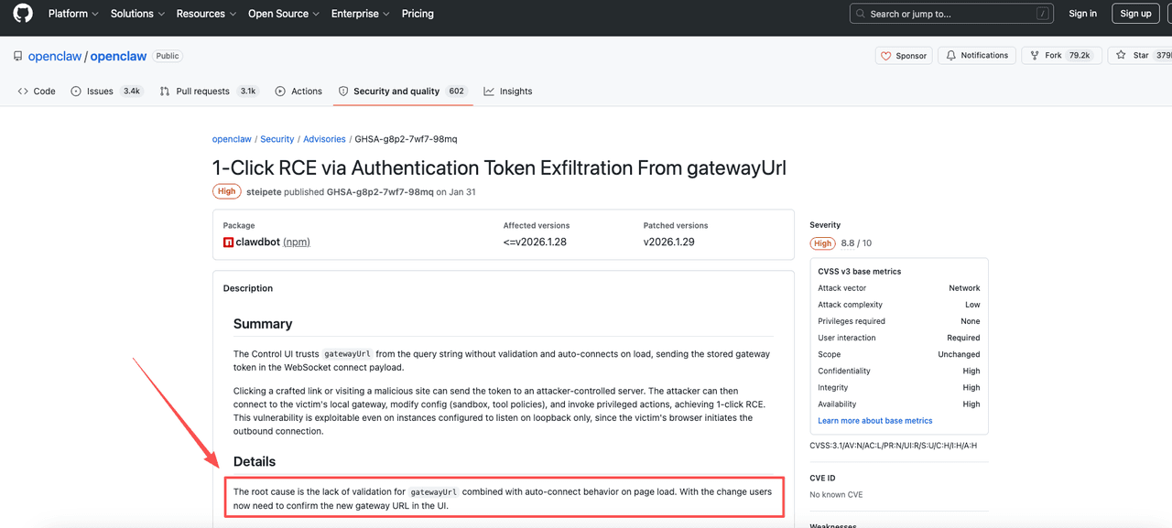Image resolution: width=1172 pixels, height=528 pixels.
Task: Click the npm package icon beside clawdbot
Action: [x=229, y=242]
